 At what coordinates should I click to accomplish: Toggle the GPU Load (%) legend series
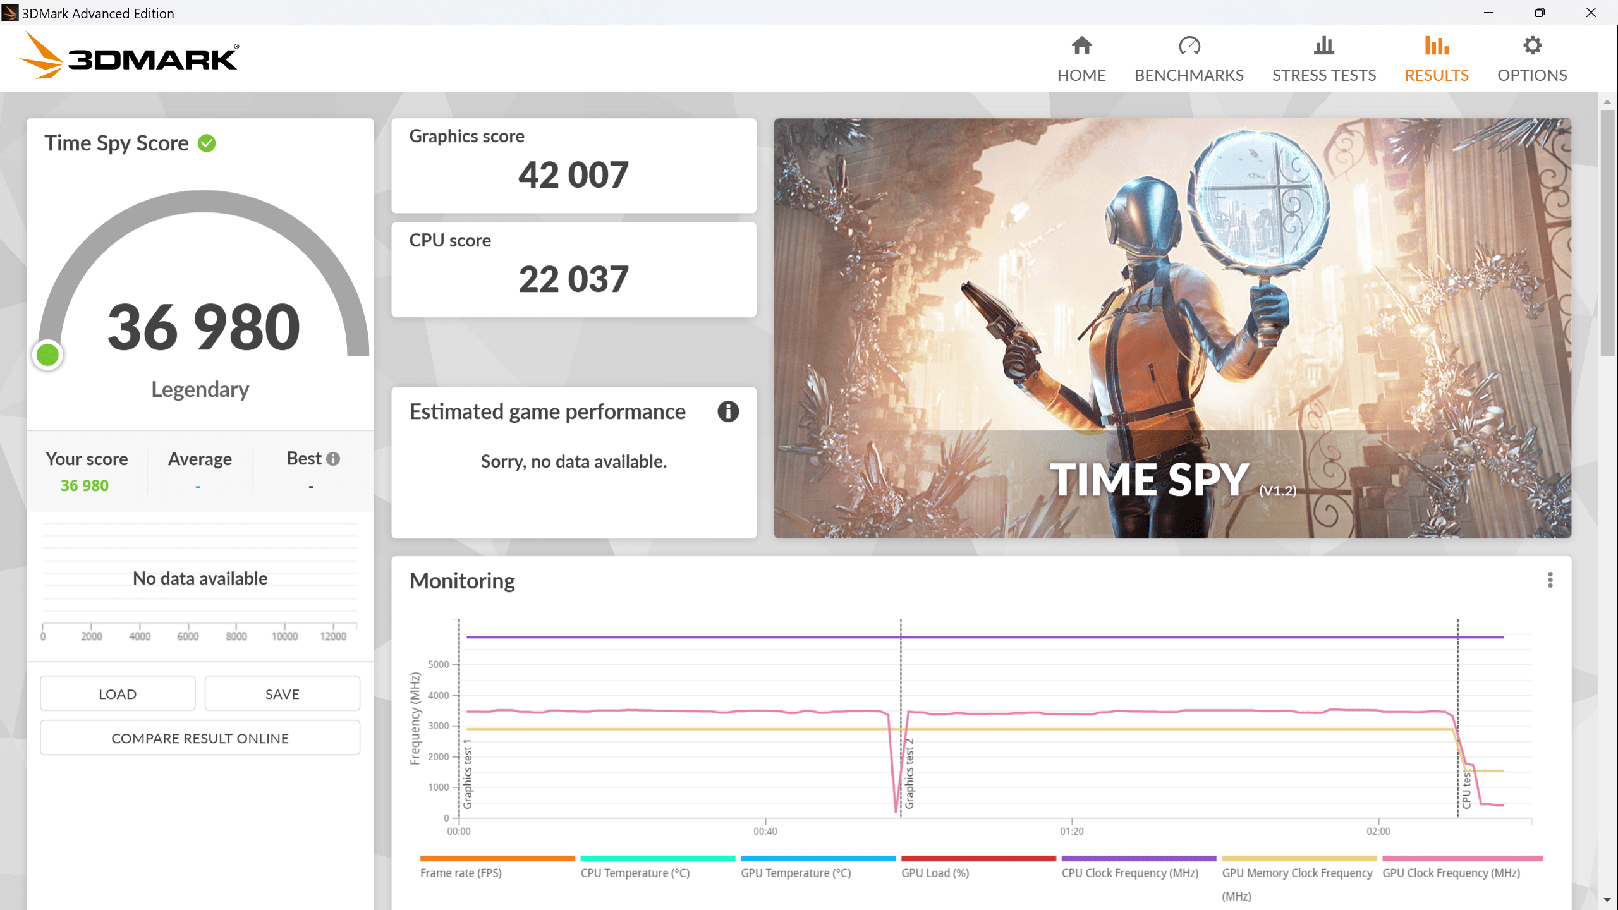click(935, 873)
